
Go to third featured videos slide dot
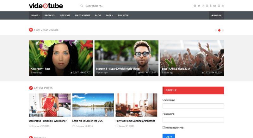click(223, 30)
